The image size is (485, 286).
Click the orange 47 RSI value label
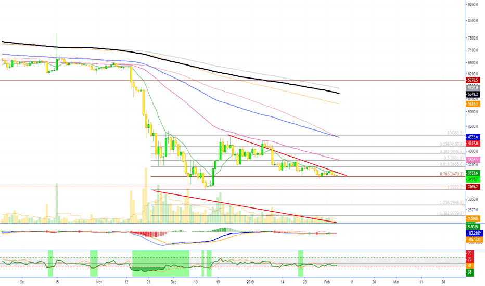[469, 266]
